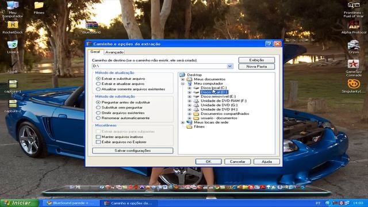Click Disco local (C:) drive icon
The width and height of the screenshot is (368, 207).
click(196, 88)
